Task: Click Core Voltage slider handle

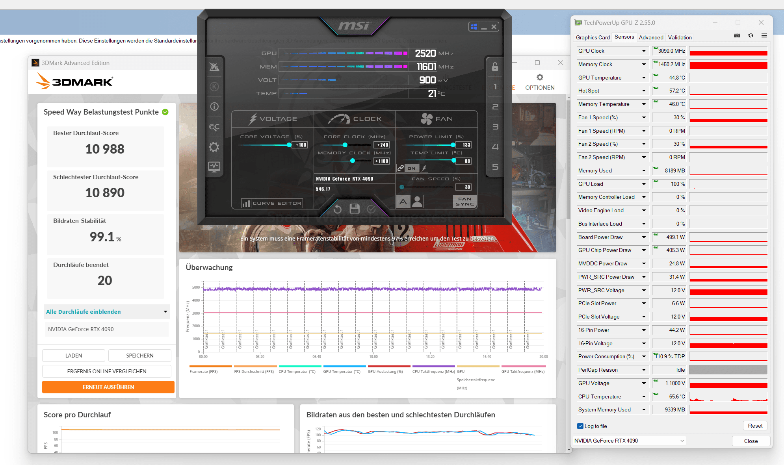Action: pos(289,145)
